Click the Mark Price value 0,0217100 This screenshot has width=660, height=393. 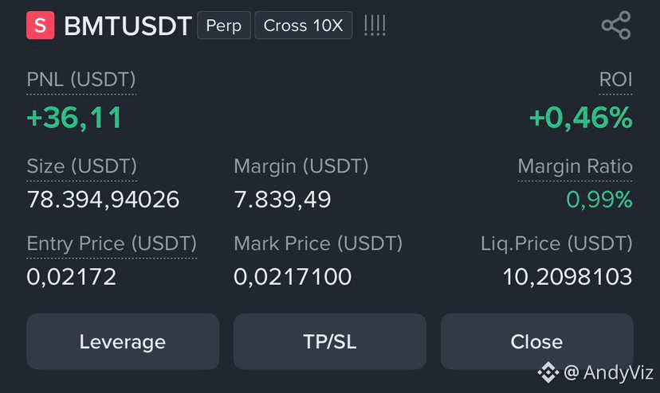click(293, 277)
